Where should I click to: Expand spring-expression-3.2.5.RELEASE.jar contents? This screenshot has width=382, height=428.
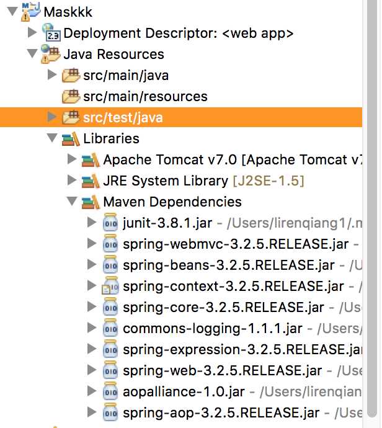92,349
